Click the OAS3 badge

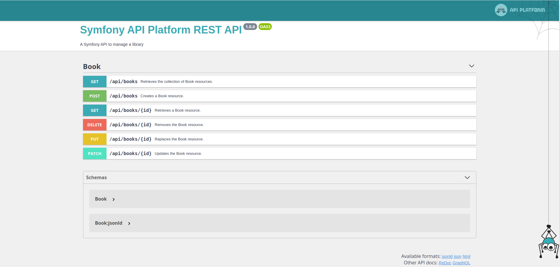(265, 27)
